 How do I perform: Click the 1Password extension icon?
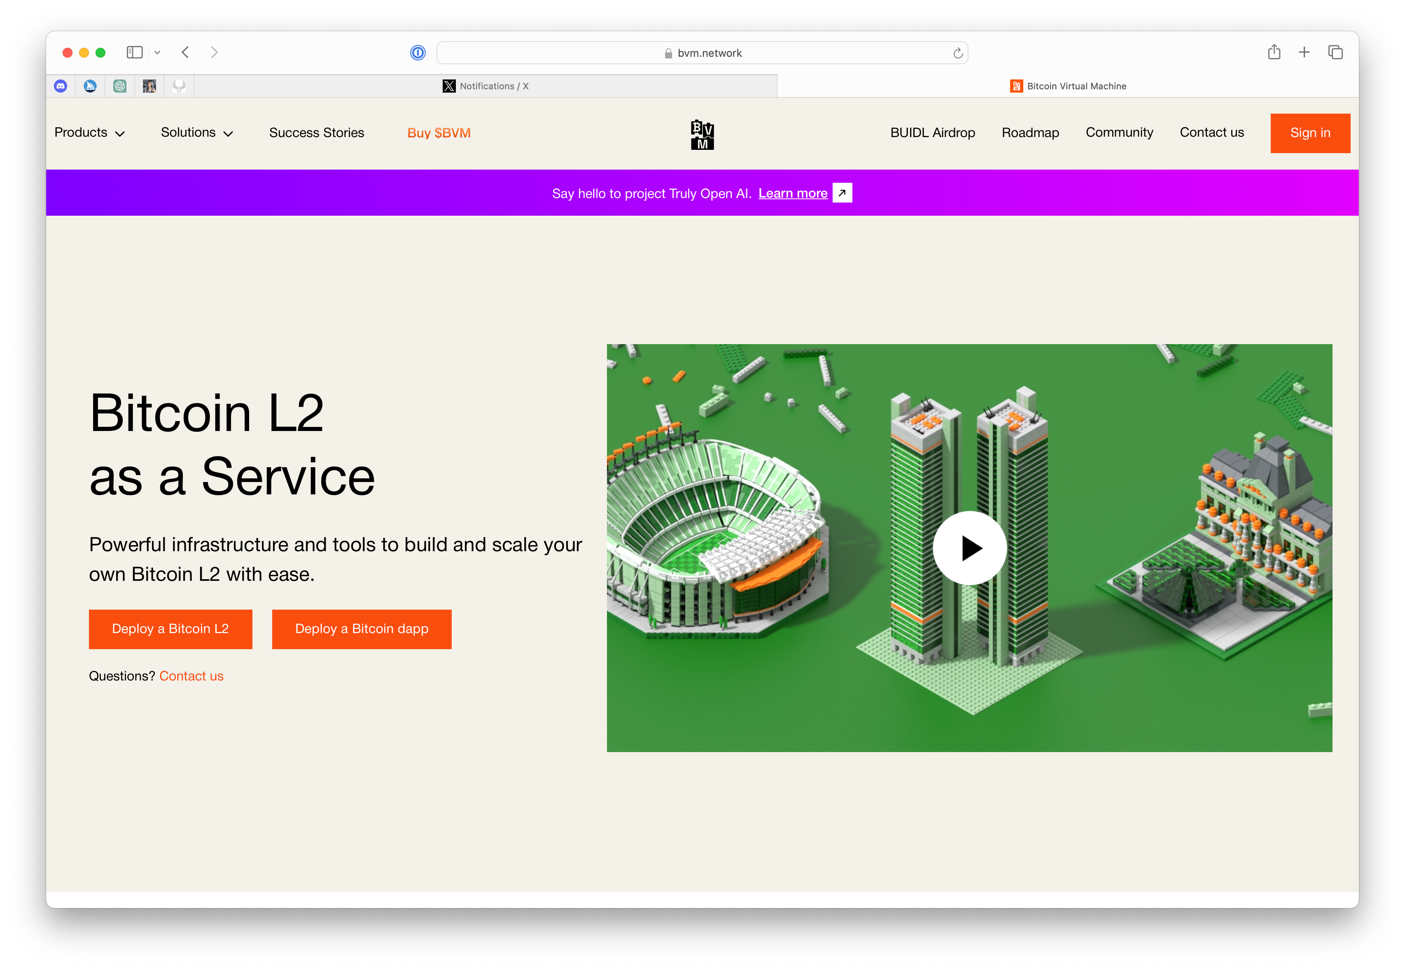(x=418, y=53)
